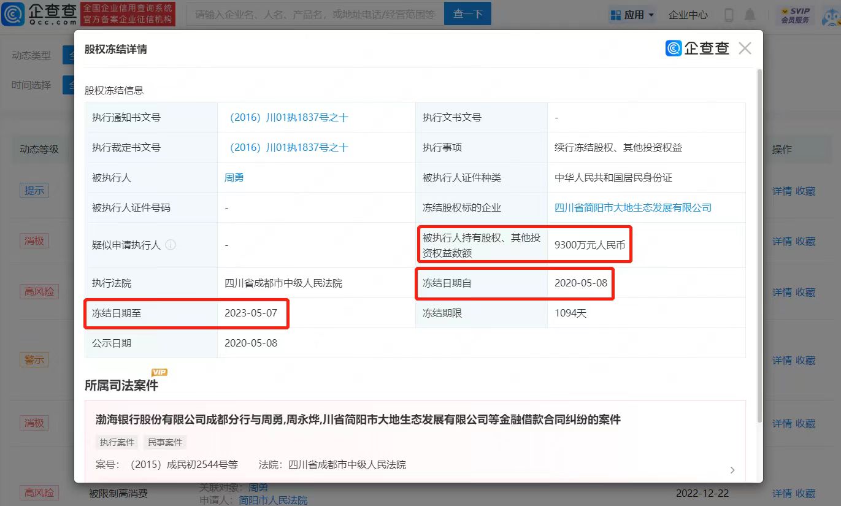Click the info icon next to 疑似申请执行人

(x=171, y=245)
